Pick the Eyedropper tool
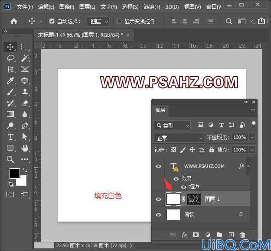Viewport: 271px width, 251px height. (10, 80)
